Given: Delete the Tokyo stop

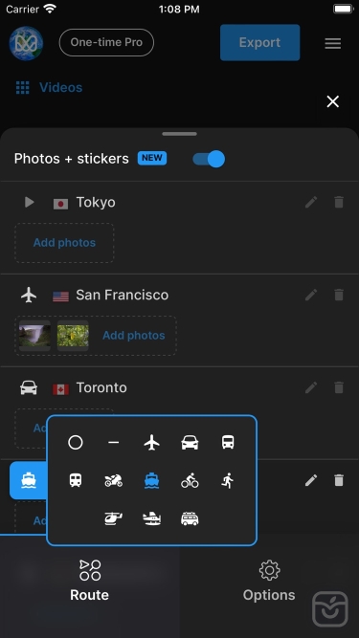Looking at the screenshot, I should pyautogui.click(x=339, y=202).
